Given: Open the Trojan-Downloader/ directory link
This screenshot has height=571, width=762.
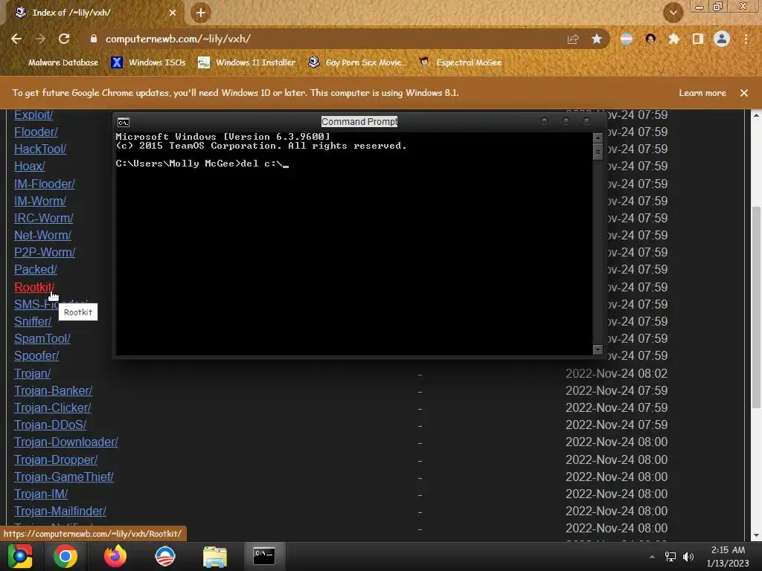Looking at the screenshot, I should click(66, 442).
